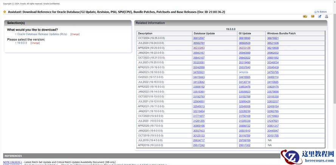Open Windows Bundle Patch 35348034
Image resolution: width=336 pixels, height=165 pixels.
pyautogui.click(x=273, y=63)
